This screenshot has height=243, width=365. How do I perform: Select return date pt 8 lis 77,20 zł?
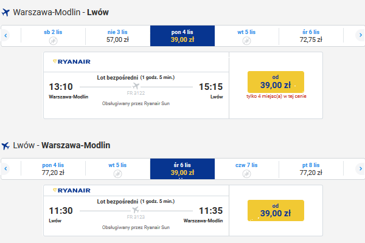point(311,169)
